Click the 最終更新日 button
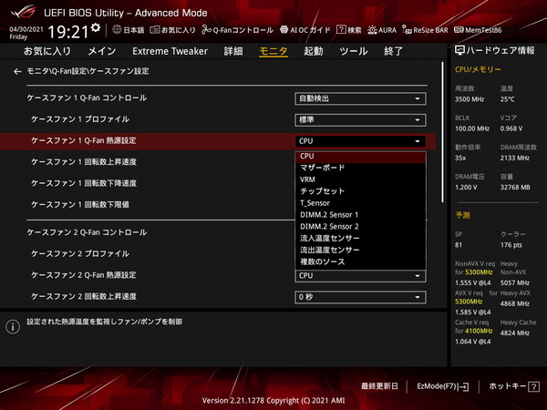Image resolution: width=547 pixels, height=410 pixels. click(379, 386)
